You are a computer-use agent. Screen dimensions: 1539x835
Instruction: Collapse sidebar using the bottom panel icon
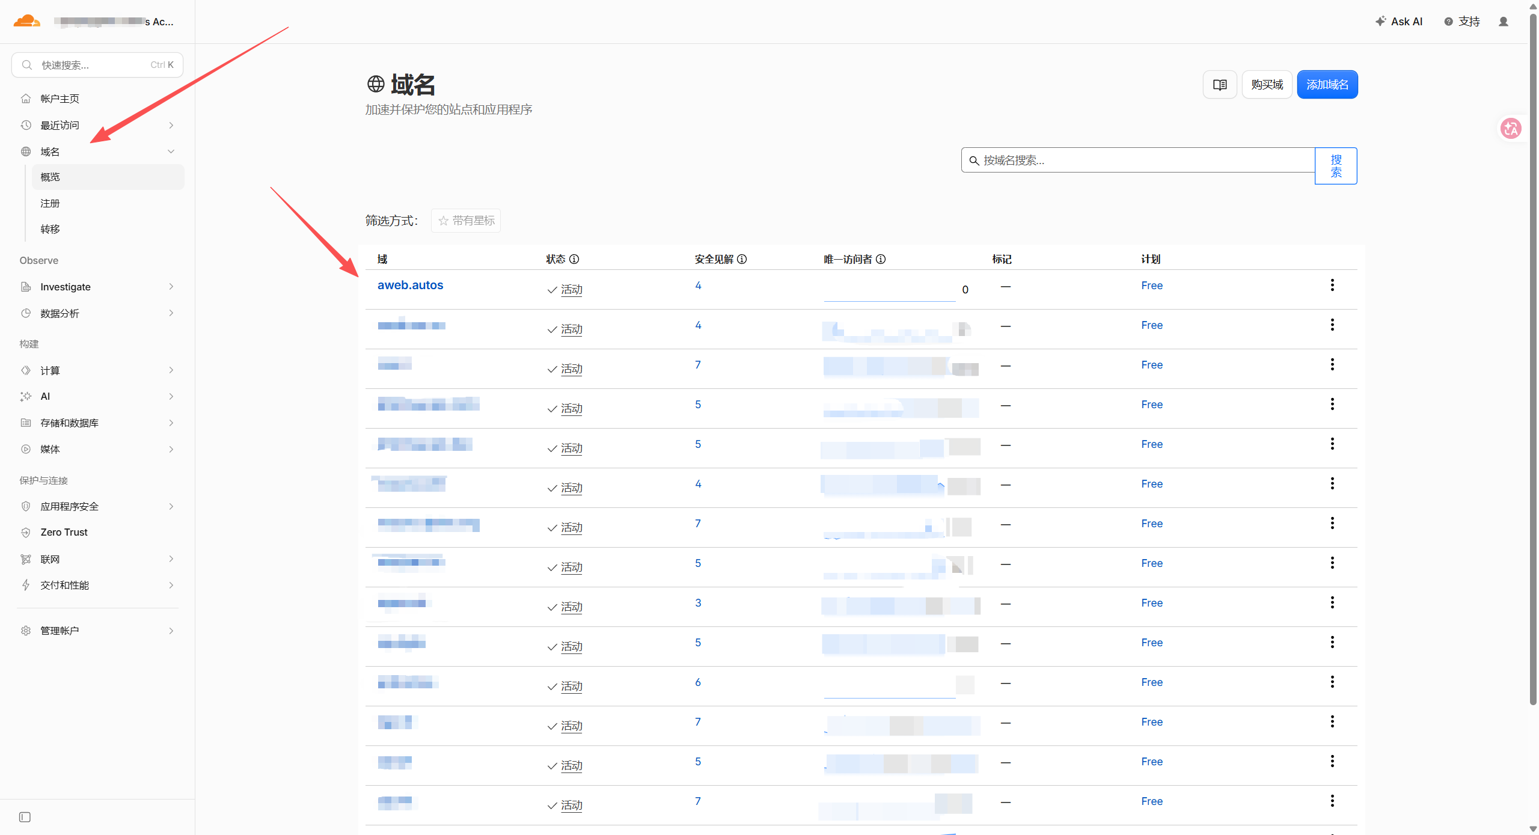[x=25, y=817]
